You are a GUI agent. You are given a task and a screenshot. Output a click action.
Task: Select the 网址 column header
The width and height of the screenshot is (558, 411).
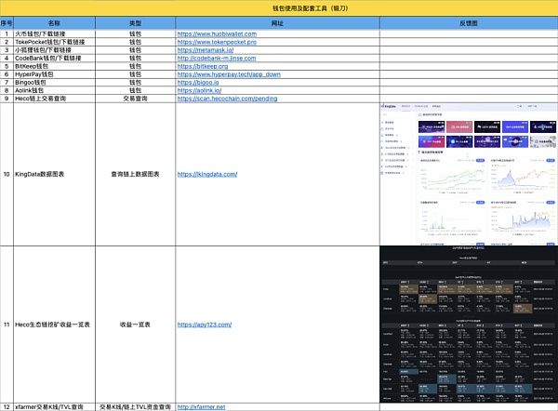click(x=277, y=22)
